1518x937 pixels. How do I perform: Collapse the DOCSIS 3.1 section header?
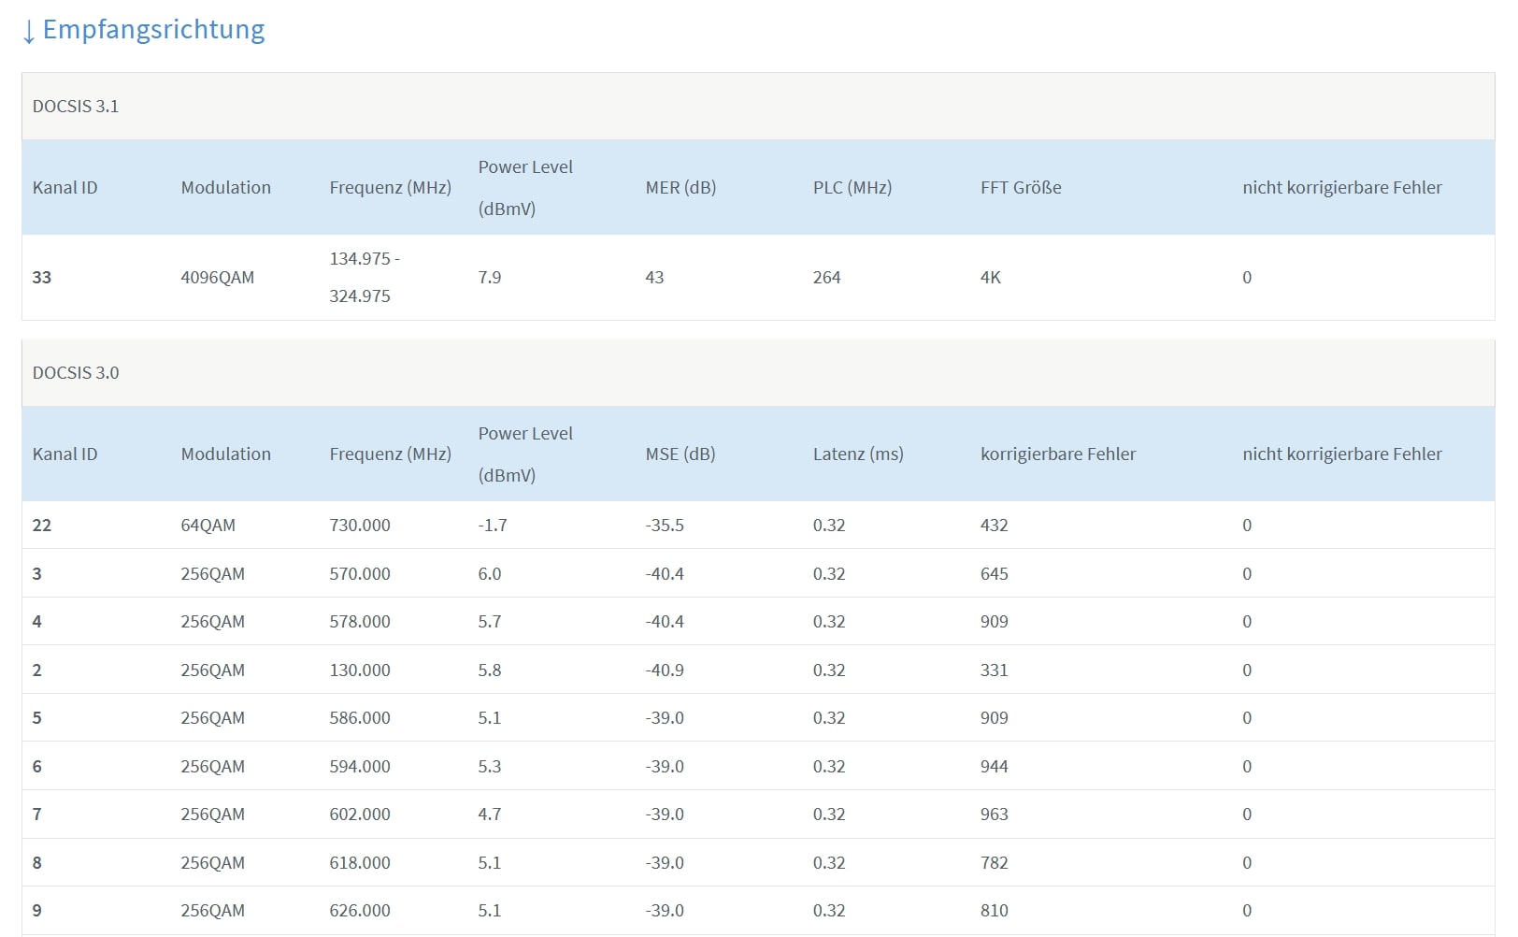[x=76, y=107]
